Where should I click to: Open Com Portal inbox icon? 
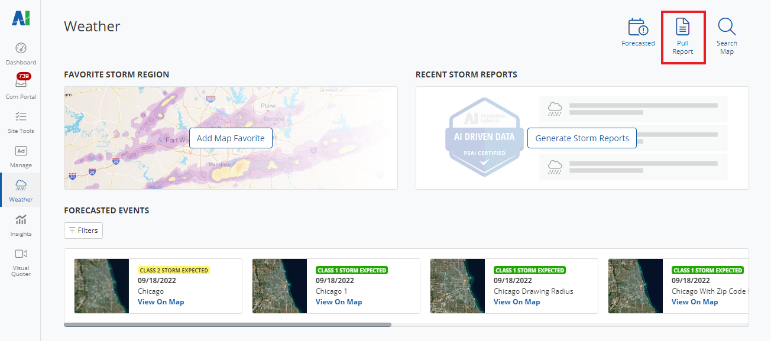pyautogui.click(x=21, y=83)
